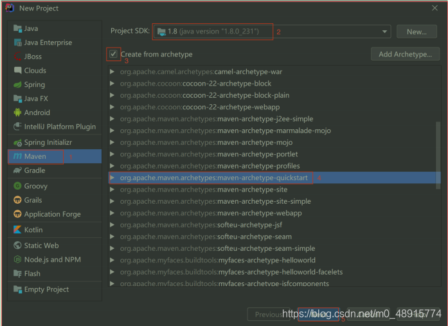This screenshot has height=326, width=448.
Task: Click the Gradle elephant icon
Action: click(18, 170)
